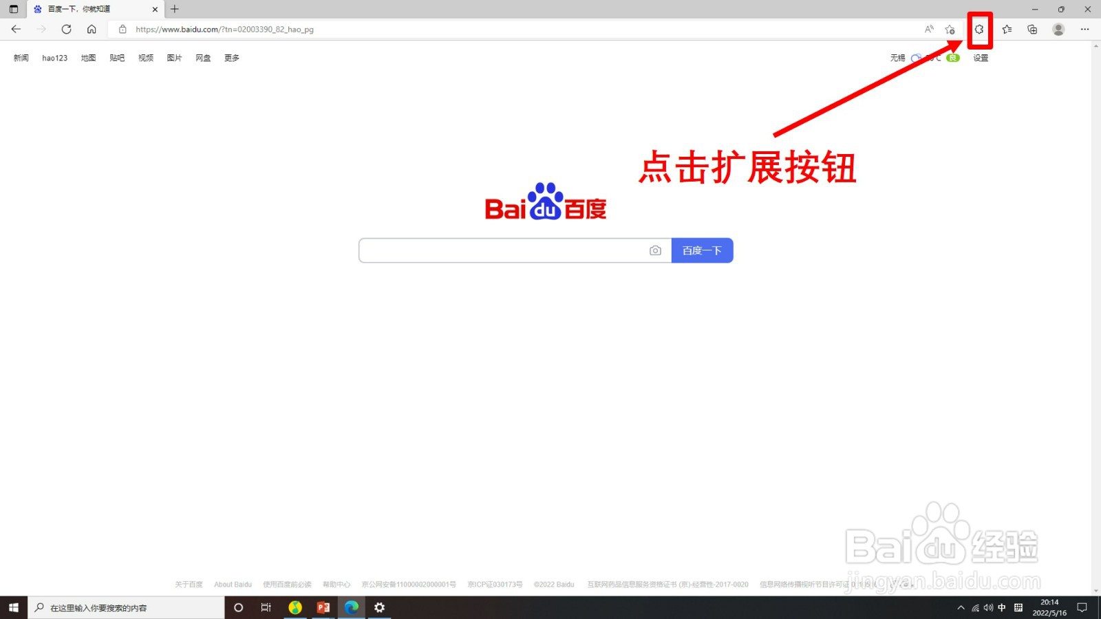Open a new tab with plus button
The height and width of the screenshot is (619, 1101).
[175, 9]
